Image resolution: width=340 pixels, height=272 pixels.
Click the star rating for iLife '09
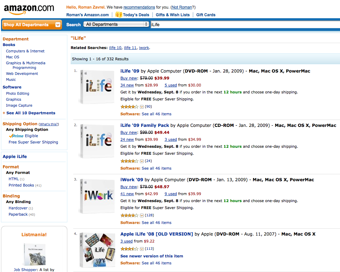tap(129, 107)
